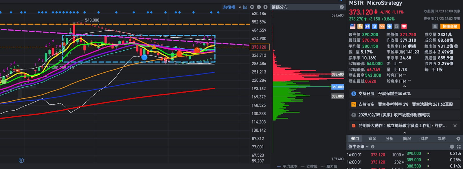Click the more options icon in 盤中逐筆 header
Viewport: 463px width, 169px height.
coord(452,147)
